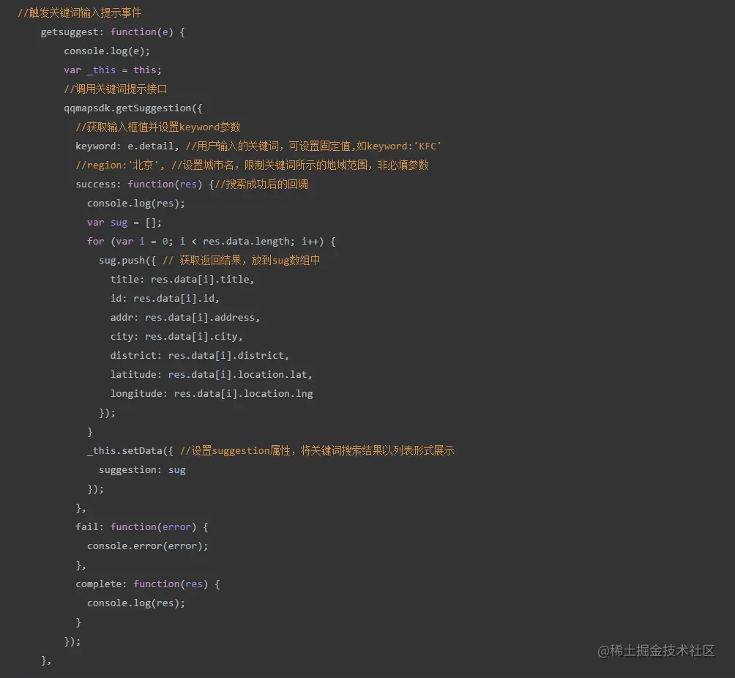
Task: Click the 'var sug = [];' line
Action: (124, 223)
